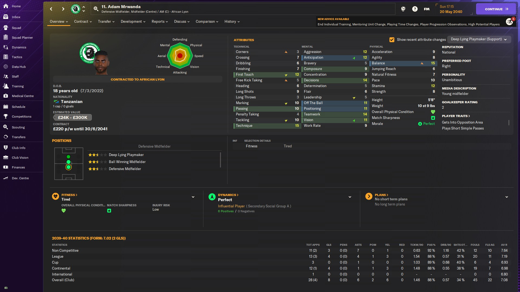Click the African Lyon club badge
The width and height of the screenshot is (520, 292).
click(76, 9)
